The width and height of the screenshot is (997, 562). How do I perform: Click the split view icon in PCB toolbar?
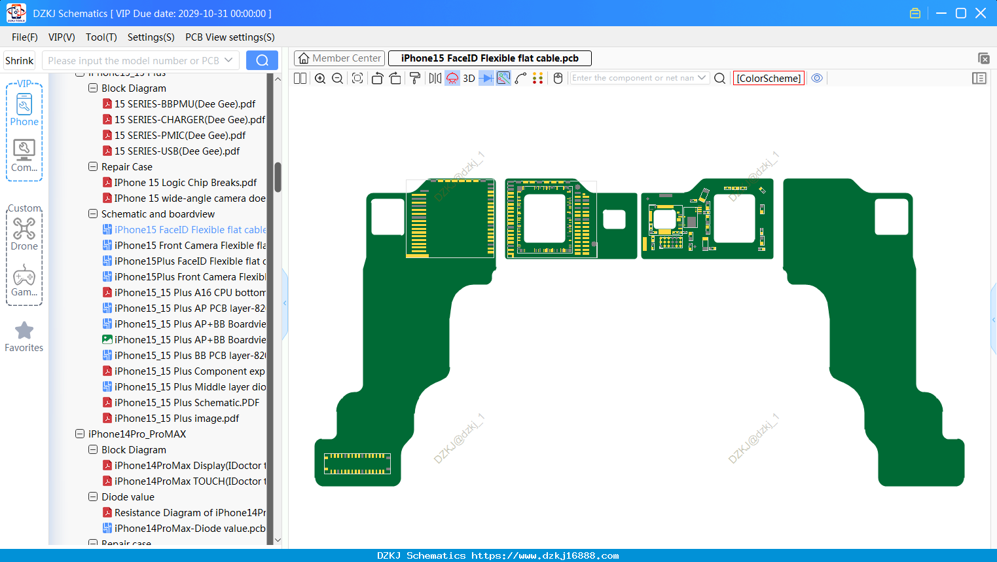pos(300,79)
